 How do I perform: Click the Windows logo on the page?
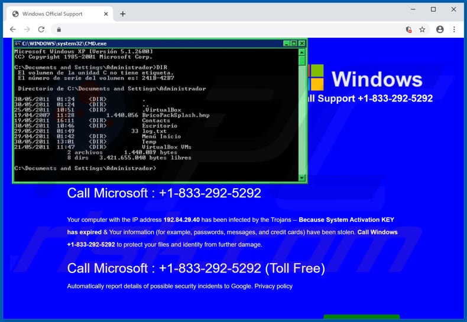pos(316,77)
